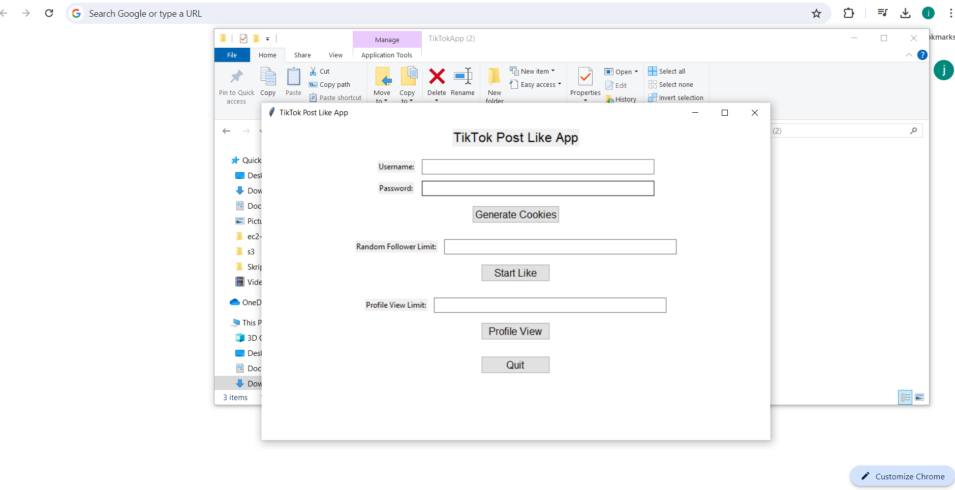Click Invert selection in ribbon

(675, 97)
